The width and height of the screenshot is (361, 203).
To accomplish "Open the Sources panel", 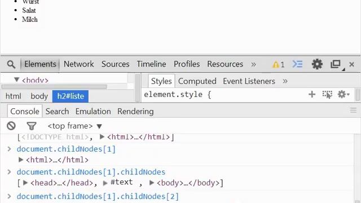I will [115, 64].
